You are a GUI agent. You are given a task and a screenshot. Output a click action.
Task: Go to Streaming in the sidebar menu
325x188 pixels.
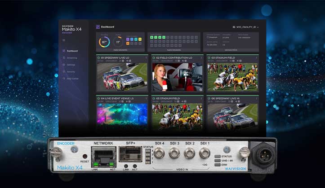(72, 58)
